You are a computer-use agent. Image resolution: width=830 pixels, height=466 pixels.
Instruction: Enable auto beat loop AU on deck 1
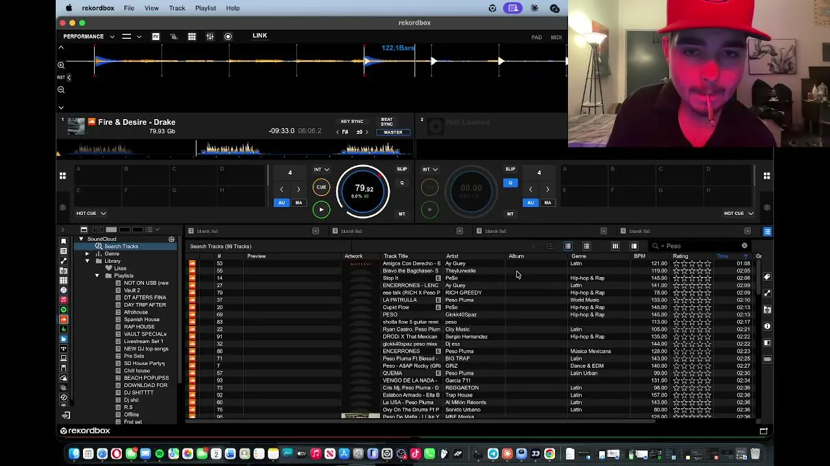point(281,203)
